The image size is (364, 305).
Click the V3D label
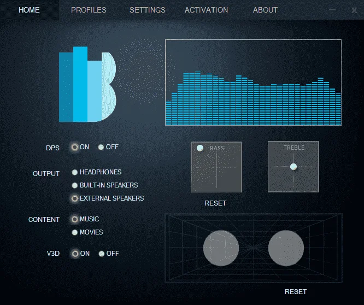click(53, 254)
